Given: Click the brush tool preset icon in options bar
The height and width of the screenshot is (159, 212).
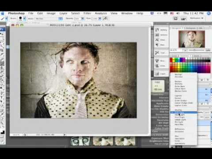Looking at the screenshot, I should point(2,19).
